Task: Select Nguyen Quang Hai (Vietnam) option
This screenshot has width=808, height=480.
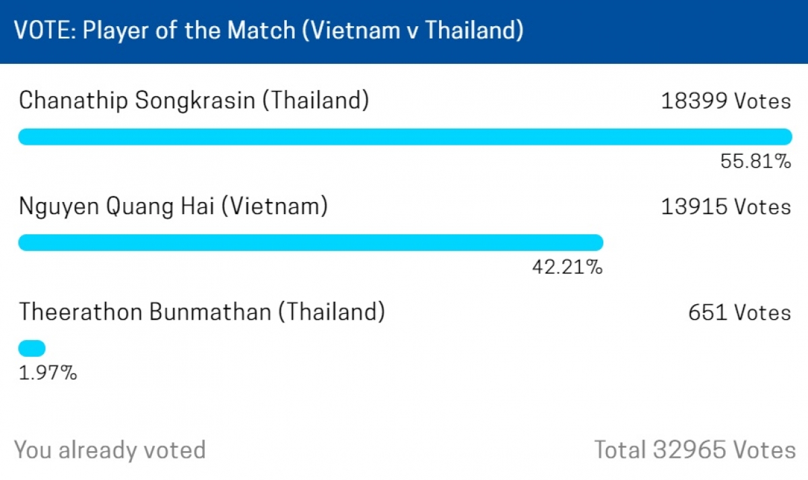Action: click(173, 206)
